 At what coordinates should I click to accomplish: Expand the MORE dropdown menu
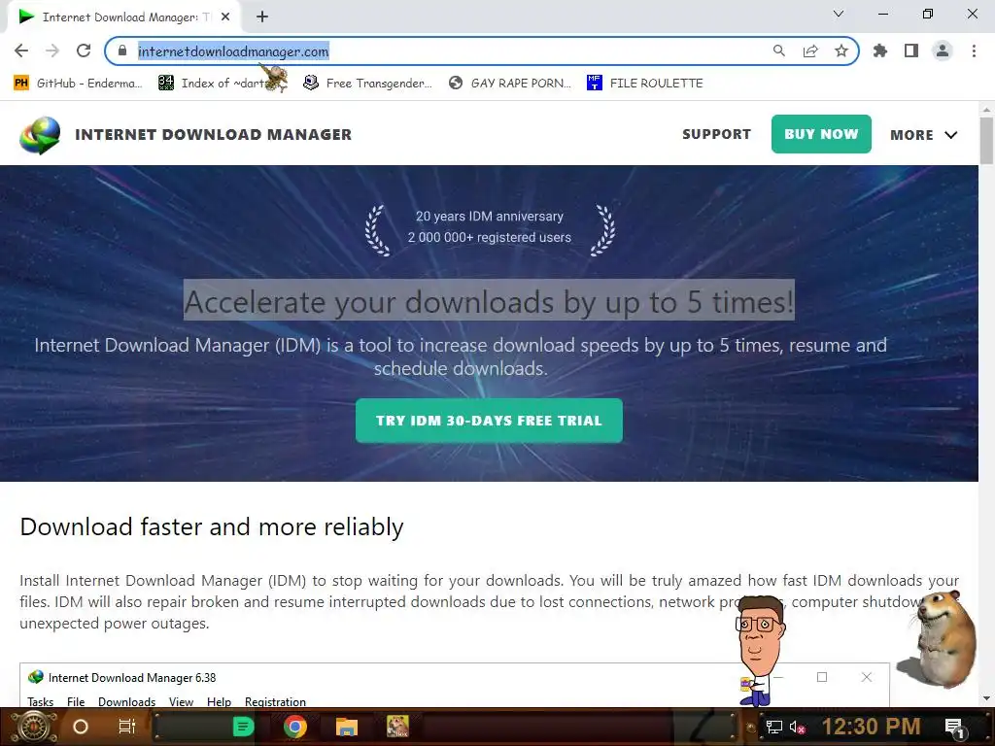(x=923, y=134)
